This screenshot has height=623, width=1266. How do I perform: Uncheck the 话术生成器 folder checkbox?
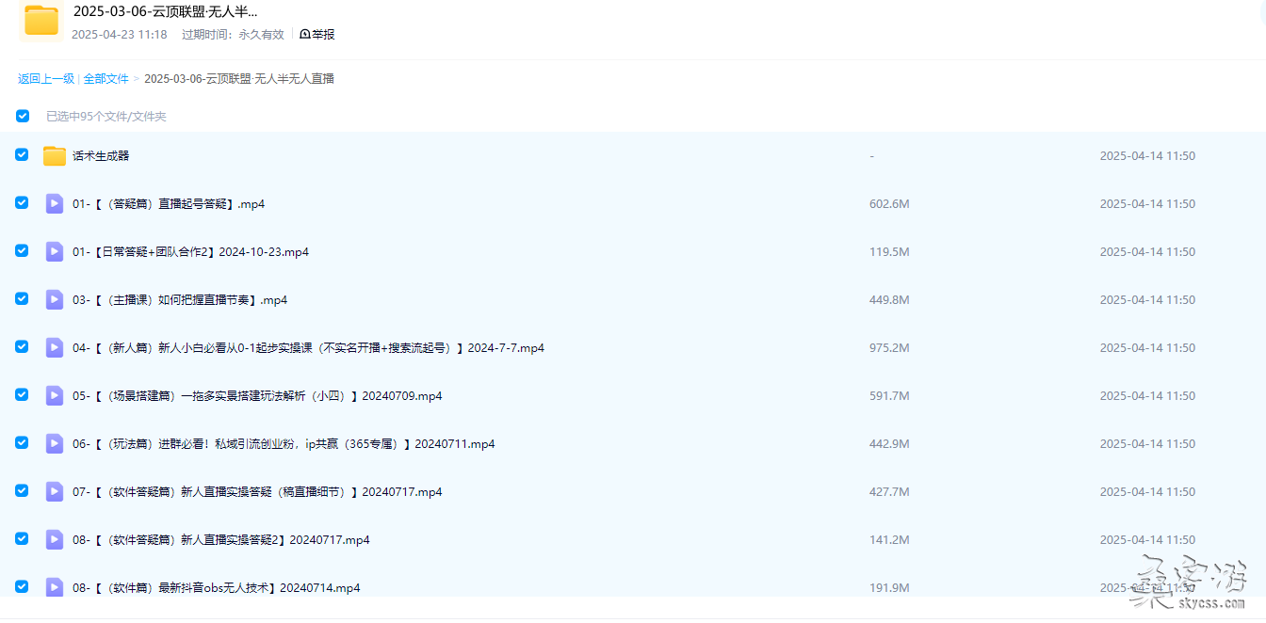(x=22, y=155)
